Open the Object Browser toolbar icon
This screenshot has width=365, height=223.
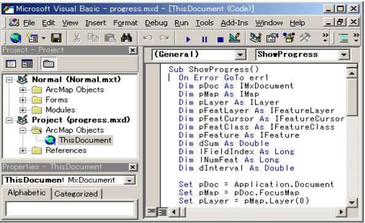coord(289,37)
